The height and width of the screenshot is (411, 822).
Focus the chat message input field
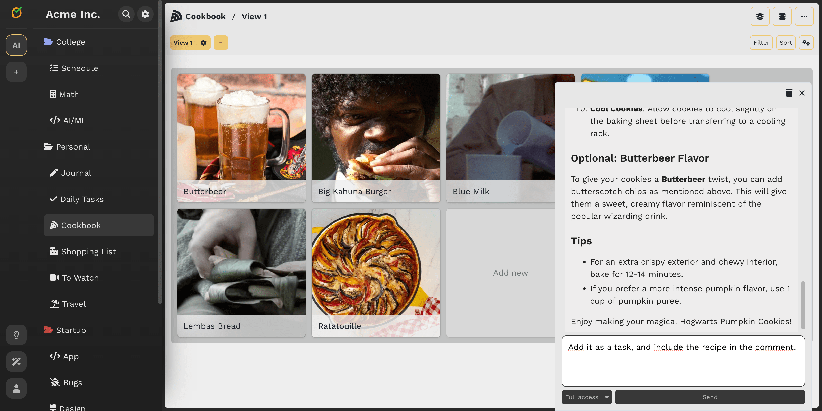(683, 361)
